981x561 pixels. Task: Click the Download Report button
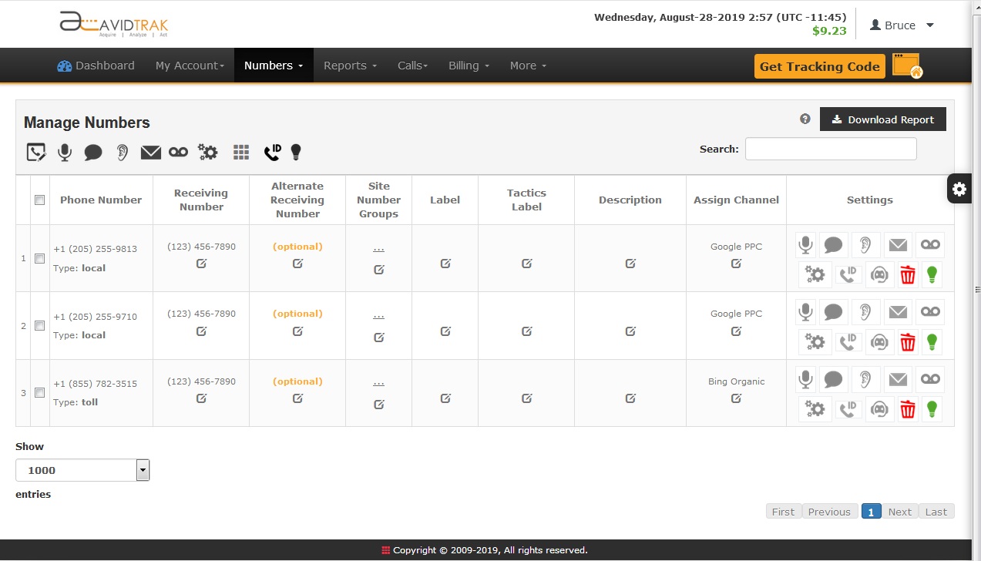coord(883,119)
